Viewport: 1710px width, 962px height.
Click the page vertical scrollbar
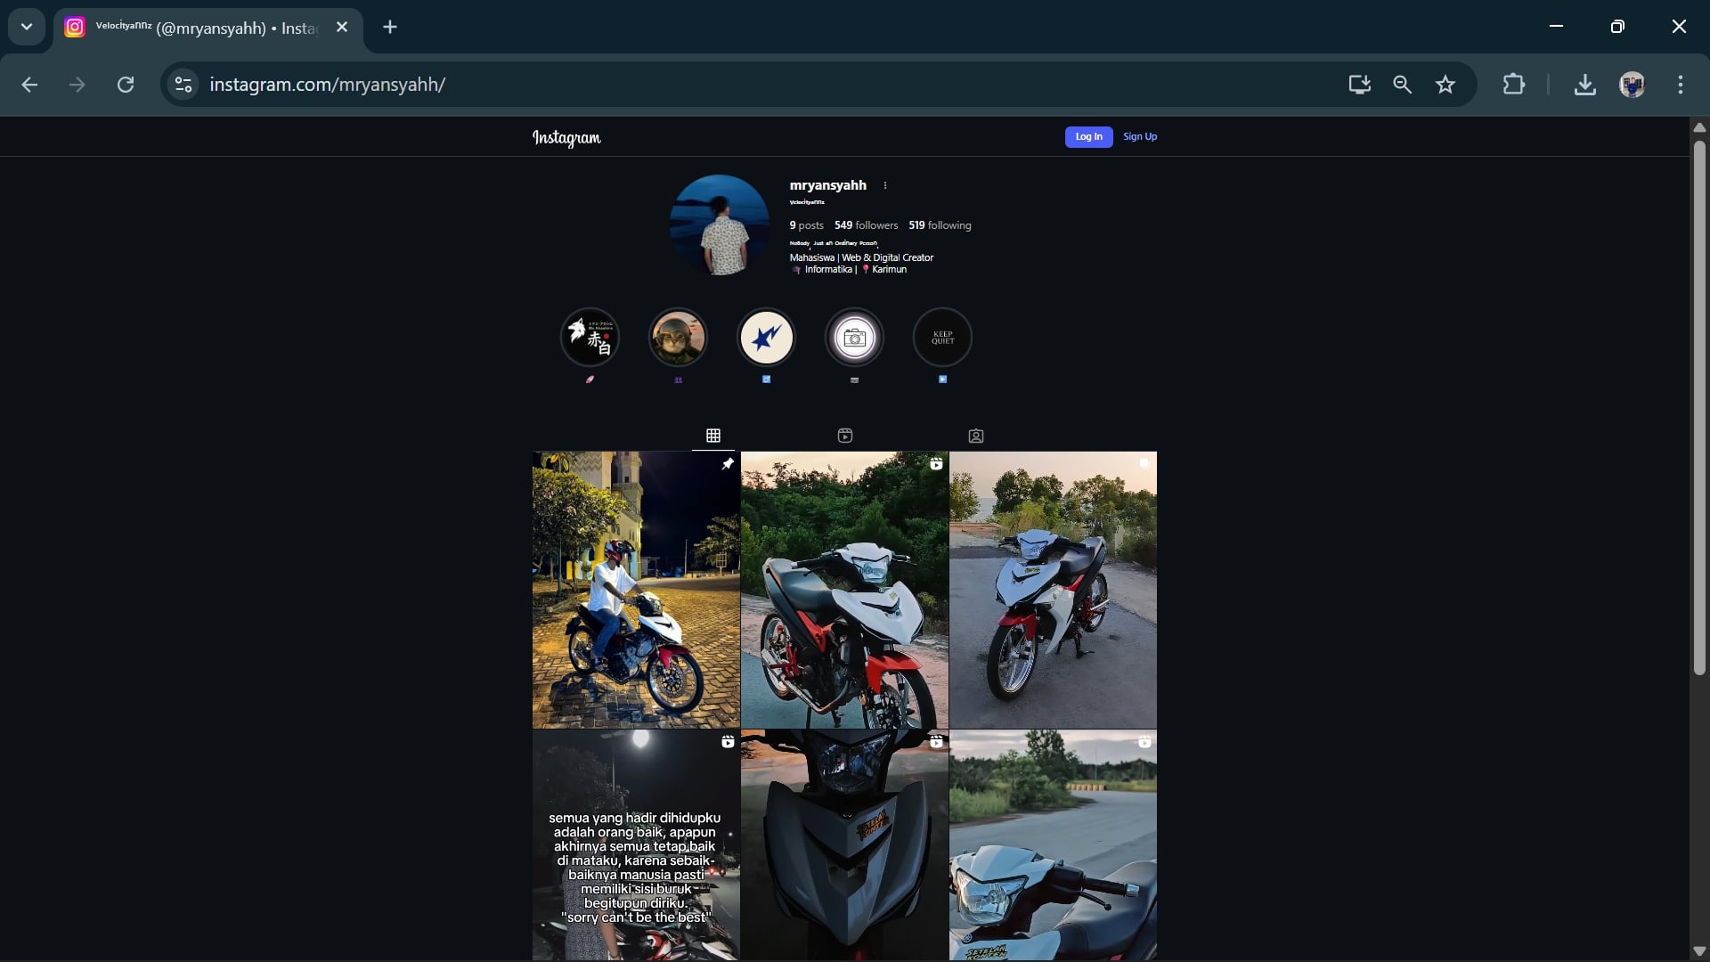tap(1698, 407)
